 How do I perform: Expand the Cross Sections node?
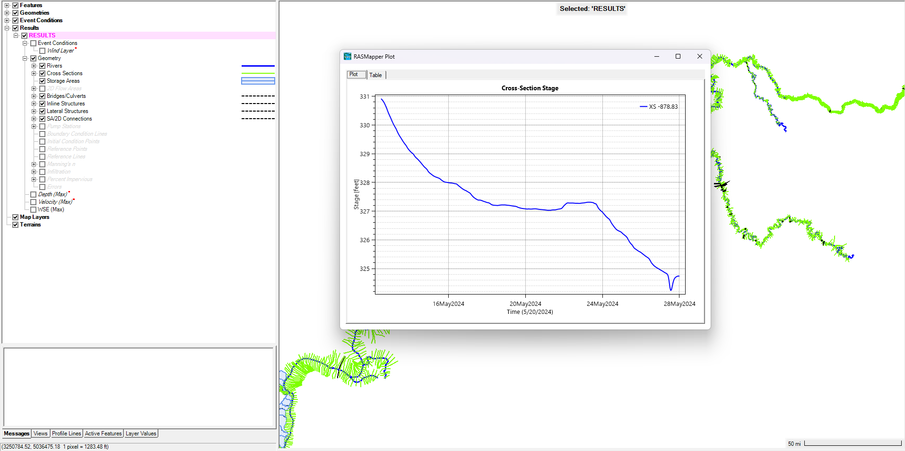click(34, 73)
